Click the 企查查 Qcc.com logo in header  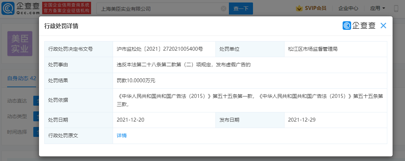click(x=21, y=8)
